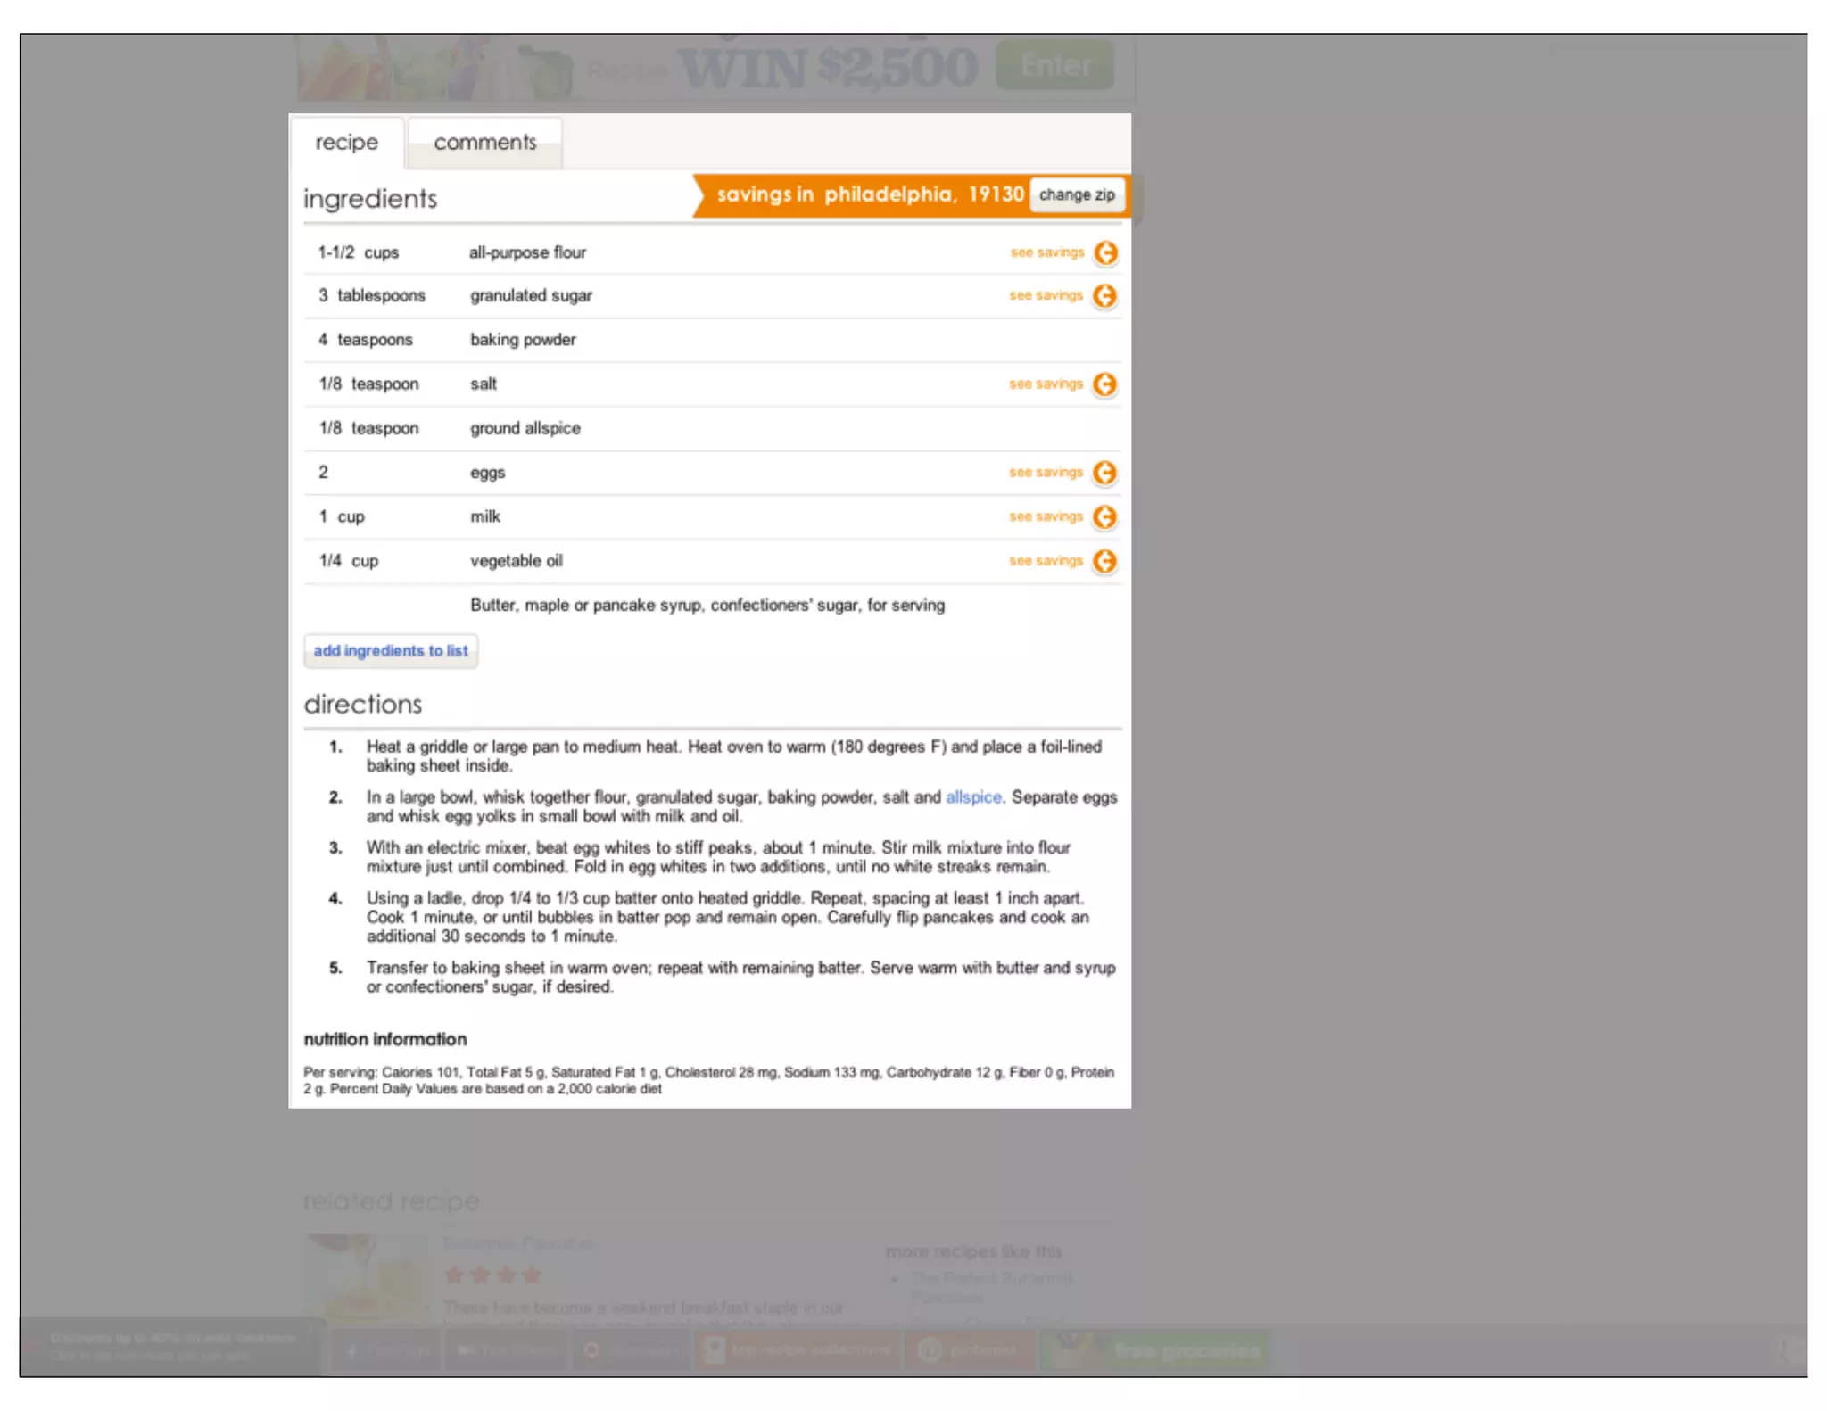Click the savings arrow icon for all-purpose flour

(x=1105, y=252)
